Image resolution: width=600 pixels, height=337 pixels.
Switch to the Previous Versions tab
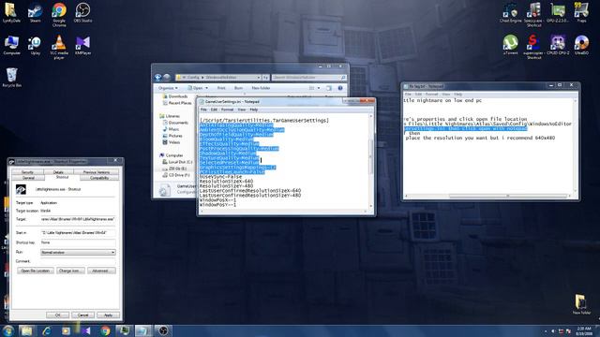(96, 172)
